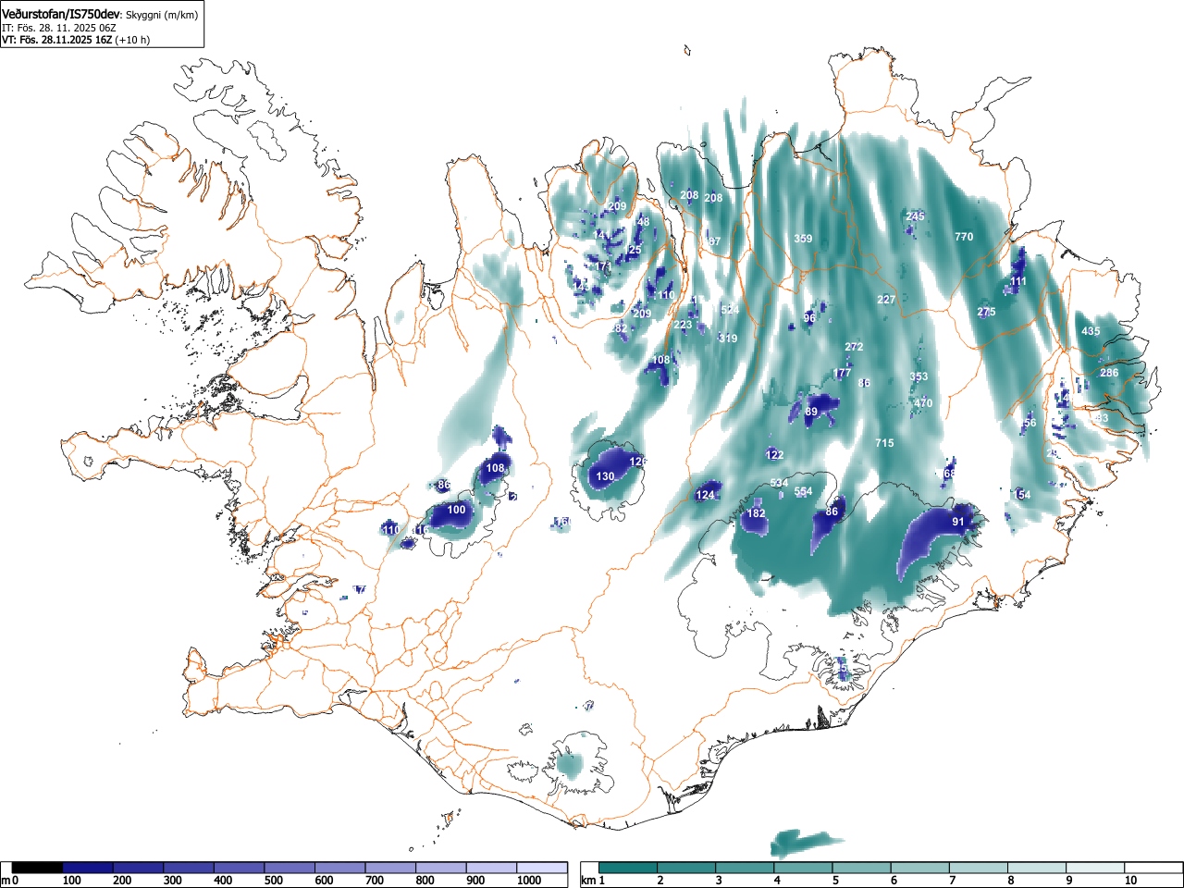This screenshot has height=888, width=1184.
Task: Click the visibility value 715 on the map
Action: coord(884,443)
